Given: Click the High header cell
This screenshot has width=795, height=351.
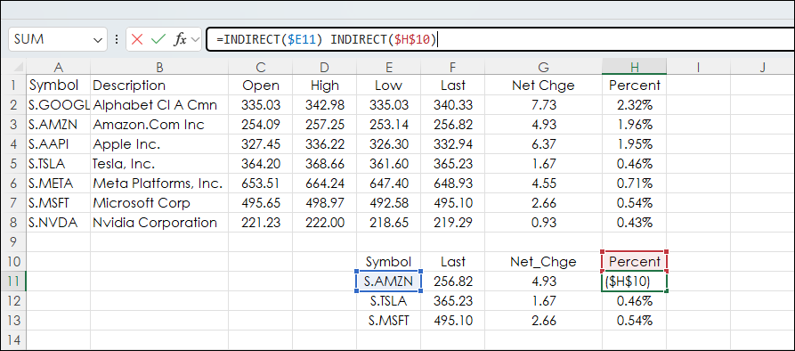Looking at the screenshot, I should [x=324, y=85].
